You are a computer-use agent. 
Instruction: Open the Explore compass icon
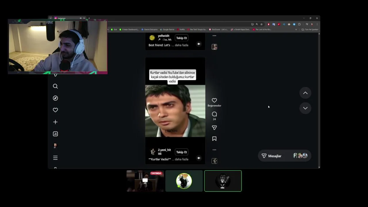55,98
